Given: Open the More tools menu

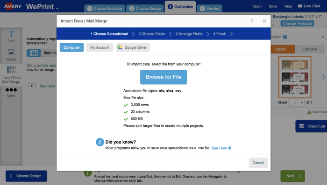Looking at the screenshot, I should tap(11, 92).
